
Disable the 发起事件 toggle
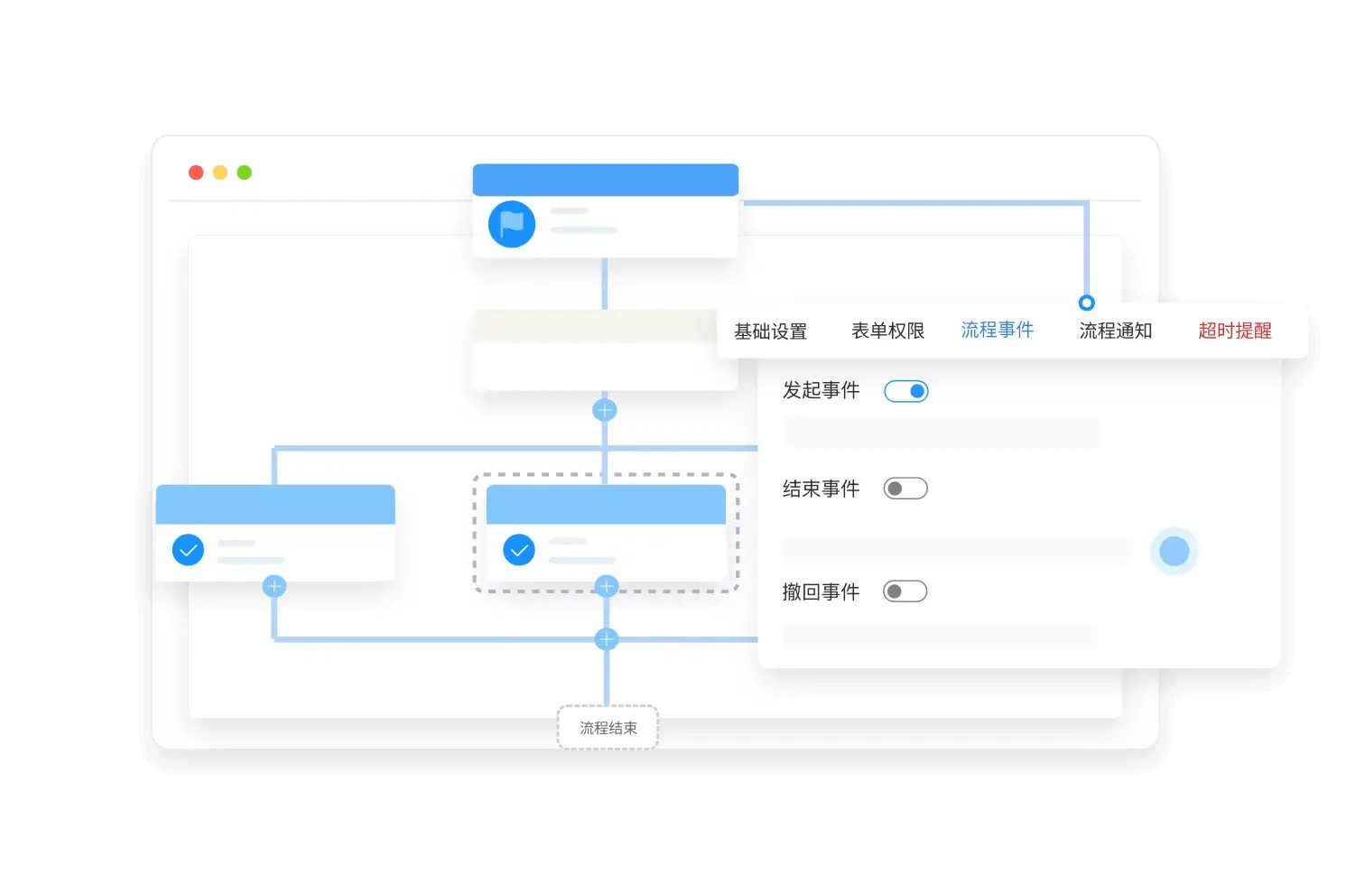[x=905, y=391]
